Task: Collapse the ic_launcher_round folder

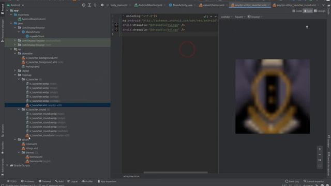Action: pyautogui.click(x=19, y=110)
